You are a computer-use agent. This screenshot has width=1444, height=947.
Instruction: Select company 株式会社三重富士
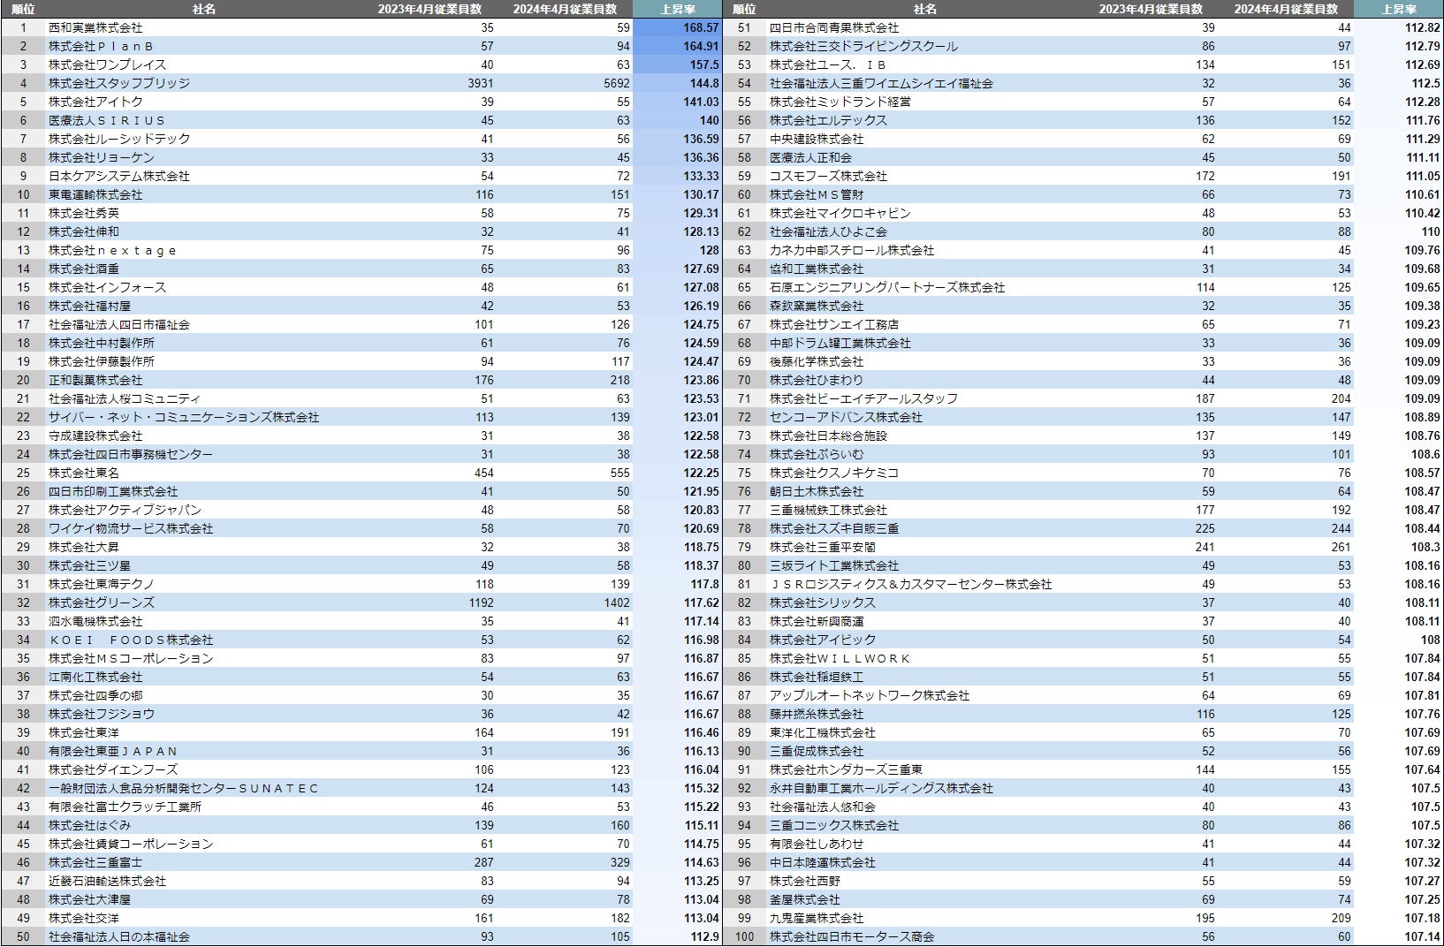tap(95, 862)
